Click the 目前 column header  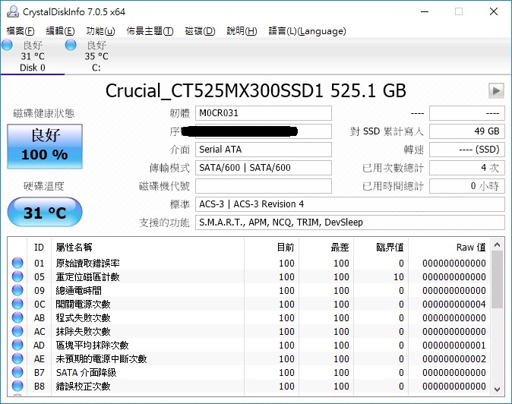271,248
